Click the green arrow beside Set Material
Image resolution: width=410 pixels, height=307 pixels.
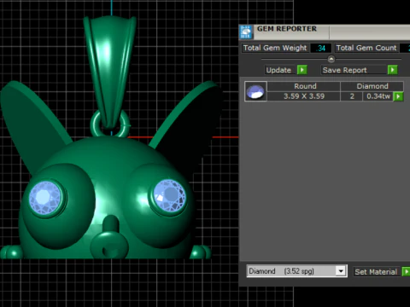pos(406,271)
